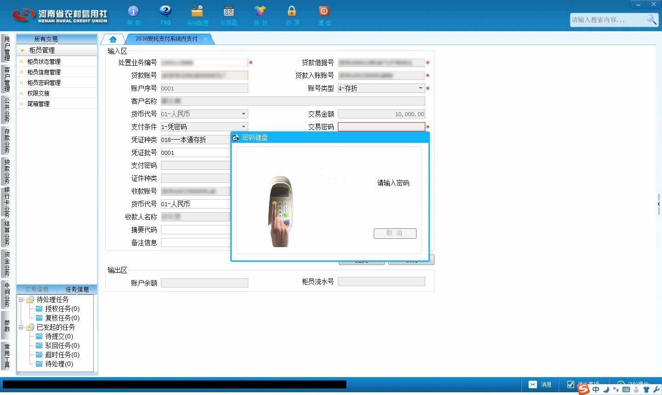Screen dimensions: 662x395
Task: Click the search magnifier icon
Action: [x=651, y=19]
